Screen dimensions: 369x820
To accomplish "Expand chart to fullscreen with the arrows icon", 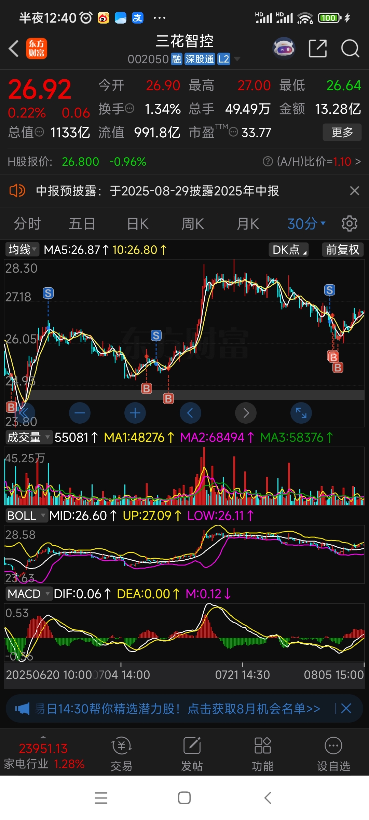I will [301, 413].
